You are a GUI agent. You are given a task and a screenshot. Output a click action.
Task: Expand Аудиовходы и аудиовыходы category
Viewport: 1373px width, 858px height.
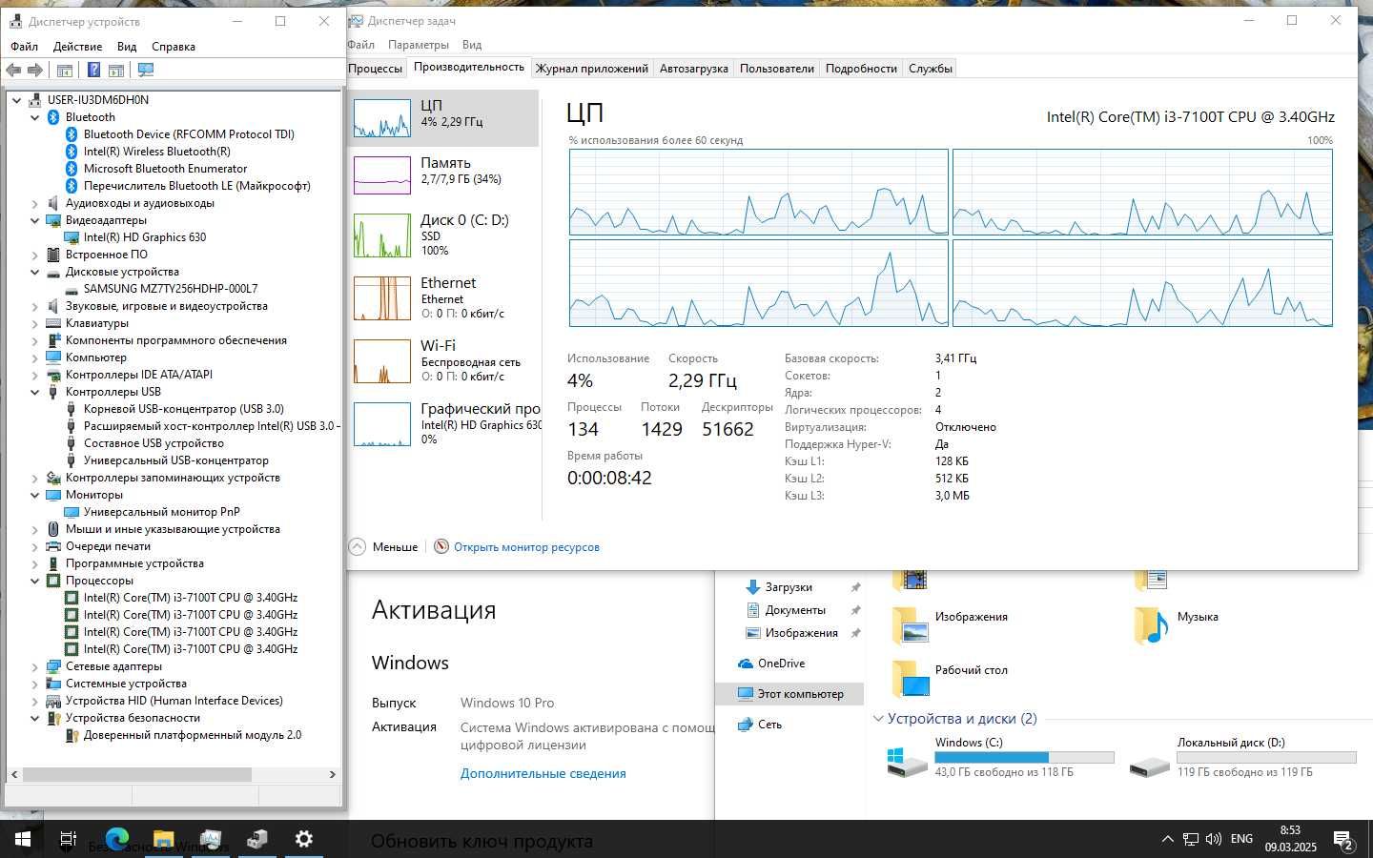pyautogui.click(x=35, y=203)
